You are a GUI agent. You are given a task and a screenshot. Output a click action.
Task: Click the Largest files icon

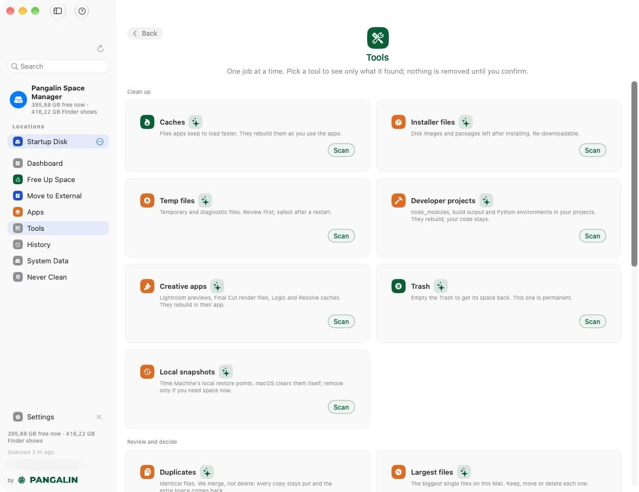(x=399, y=472)
